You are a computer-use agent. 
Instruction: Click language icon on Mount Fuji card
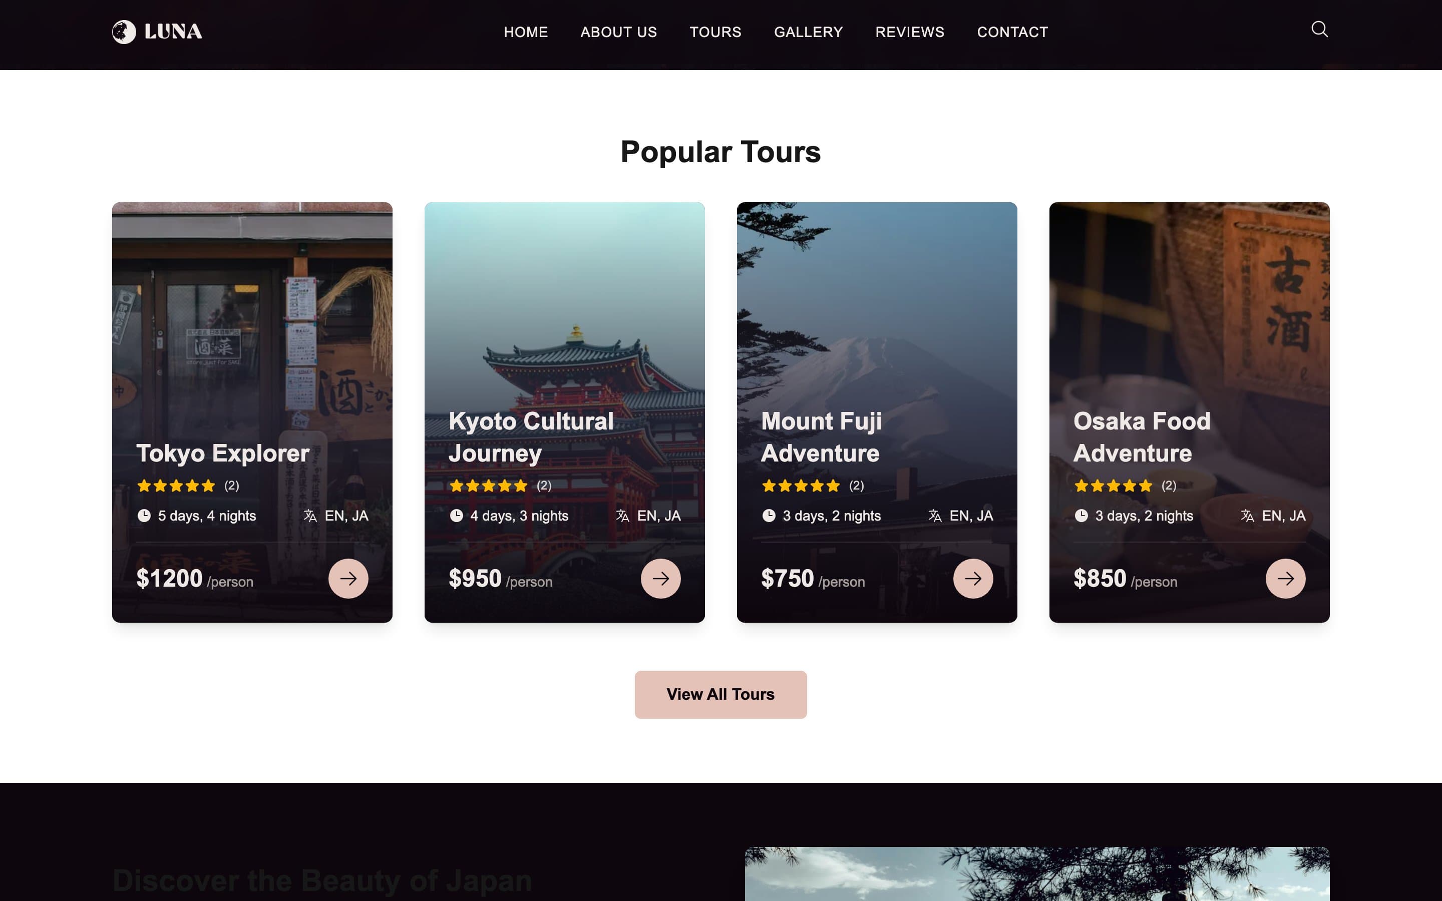935,516
